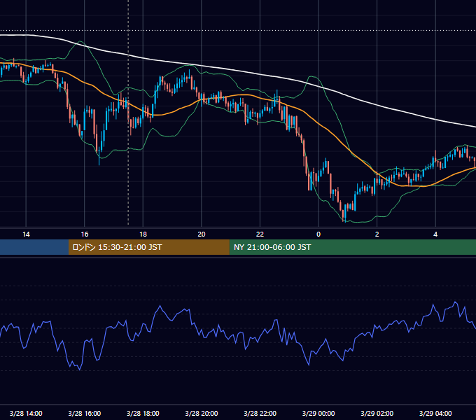The image size is (476, 420).
Task: Click the 3/29 02:00 date label
Action: click(377, 413)
